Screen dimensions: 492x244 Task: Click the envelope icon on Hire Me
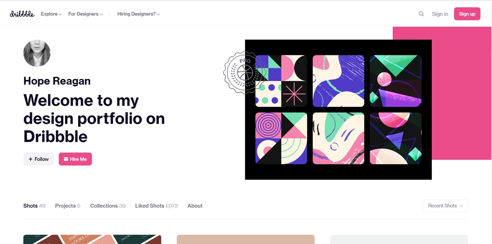[x=66, y=159]
